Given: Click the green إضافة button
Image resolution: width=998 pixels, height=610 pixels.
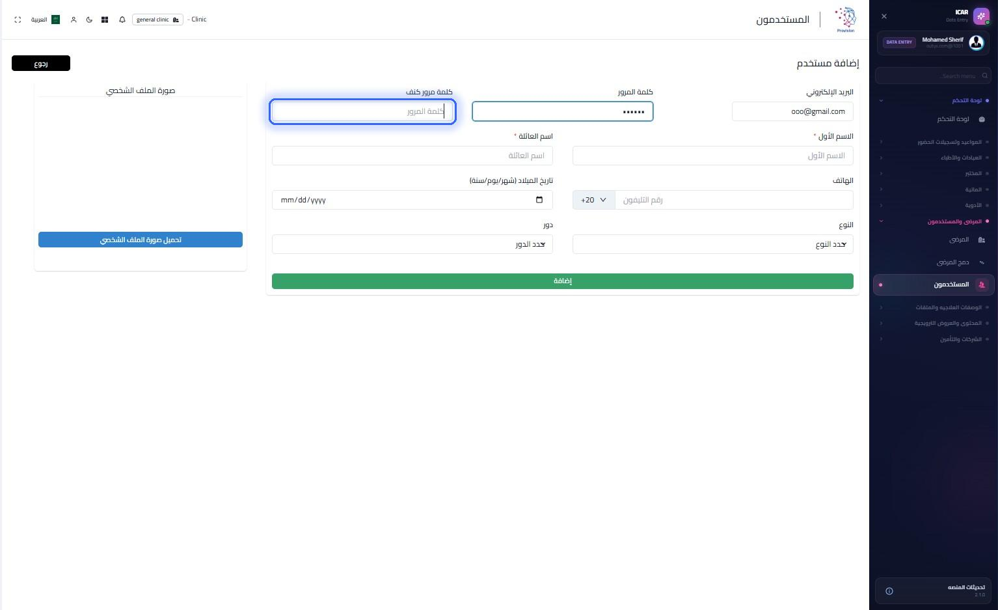Looking at the screenshot, I should click(563, 281).
